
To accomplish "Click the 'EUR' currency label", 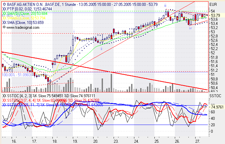I will click(213, 5).
